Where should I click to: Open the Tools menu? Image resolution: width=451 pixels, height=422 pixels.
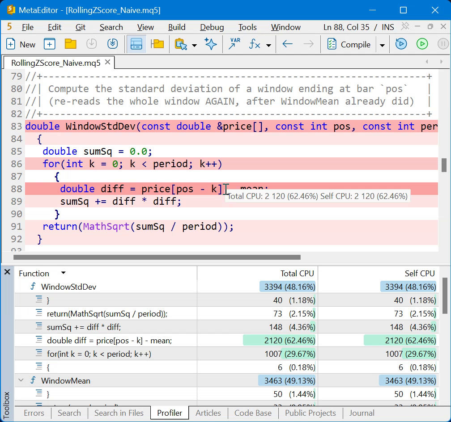coord(247,27)
